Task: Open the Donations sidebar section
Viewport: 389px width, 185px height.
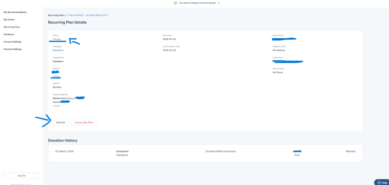Action: point(9,34)
